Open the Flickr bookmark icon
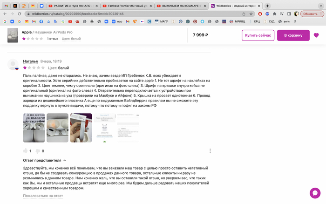This screenshot has width=326, height=204. click(x=142, y=21)
